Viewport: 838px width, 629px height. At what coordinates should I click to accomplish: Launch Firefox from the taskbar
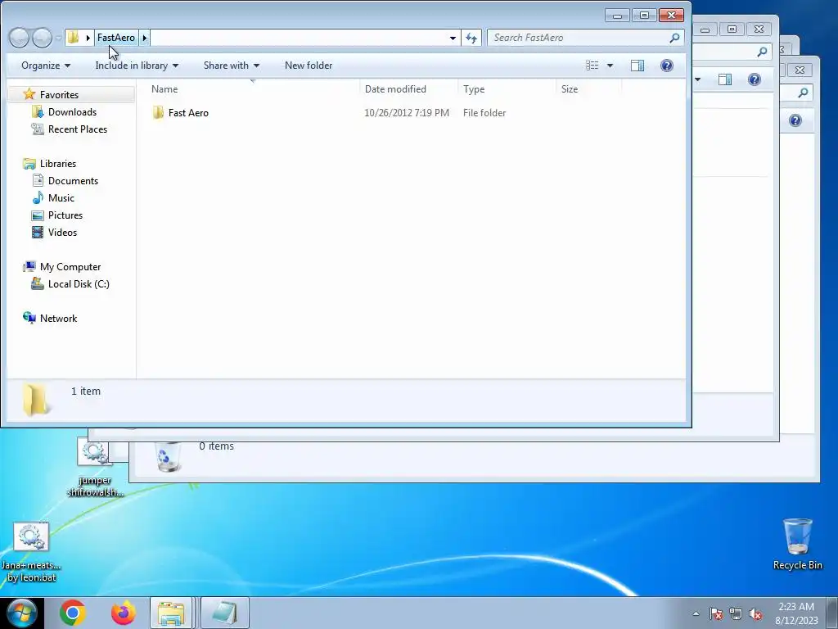pyautogui.click(x=124, y=613)
